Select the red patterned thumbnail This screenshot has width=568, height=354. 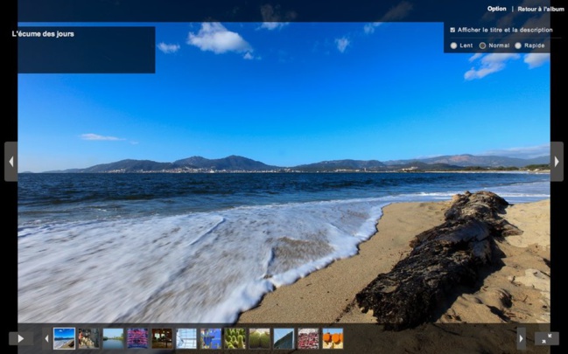(x=308, y=338)
